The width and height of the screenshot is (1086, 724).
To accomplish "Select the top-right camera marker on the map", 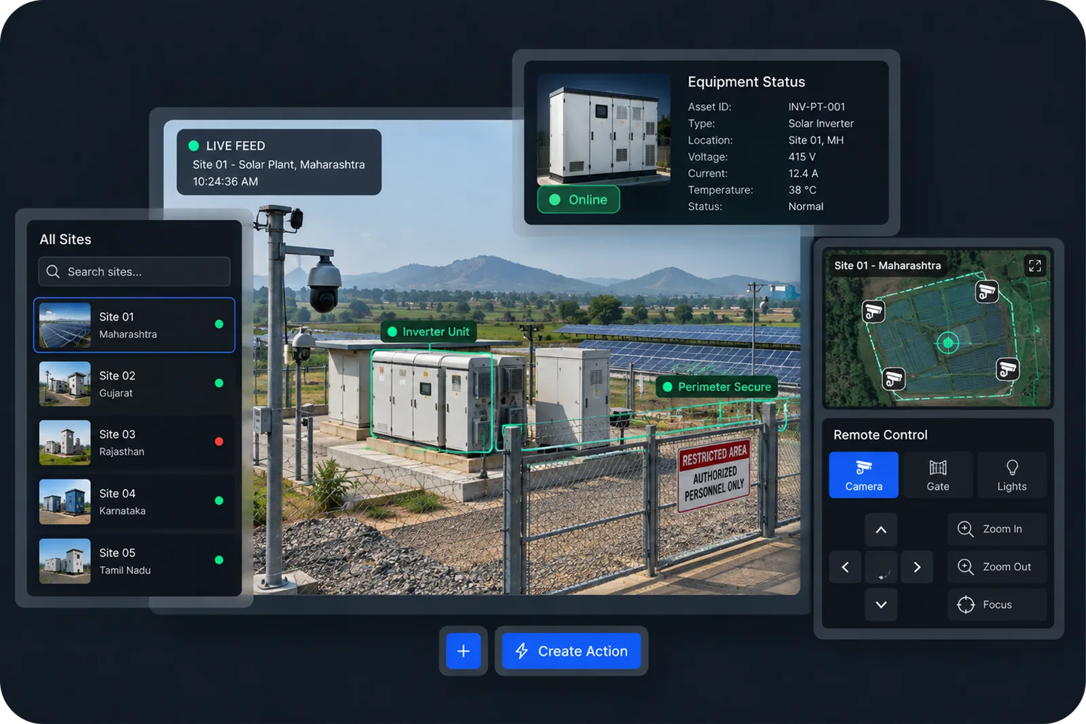I will (x=987, y=292).
